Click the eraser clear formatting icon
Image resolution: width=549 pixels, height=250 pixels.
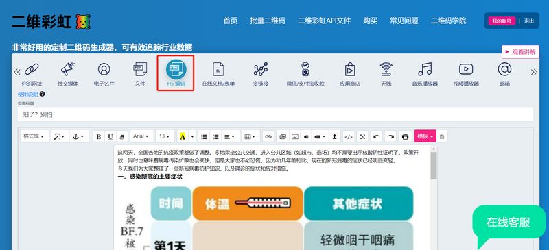coord(122,136)
